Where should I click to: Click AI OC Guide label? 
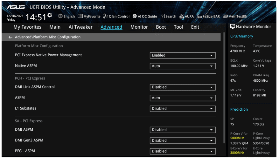[147, 16]
